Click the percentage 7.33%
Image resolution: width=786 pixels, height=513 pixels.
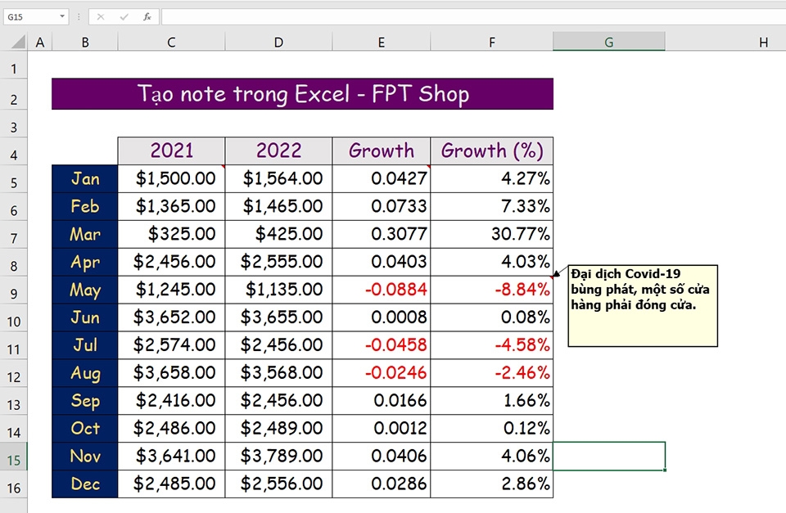point(492,206)
